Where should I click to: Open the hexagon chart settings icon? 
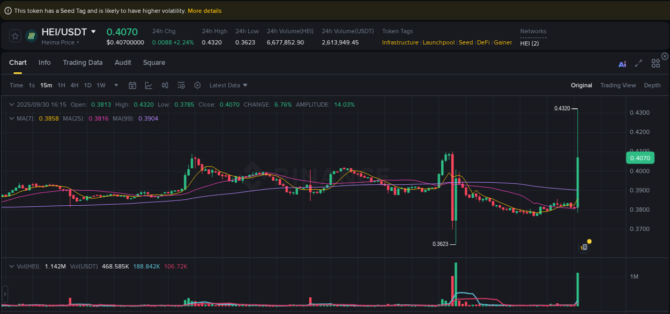coord(197,85)
